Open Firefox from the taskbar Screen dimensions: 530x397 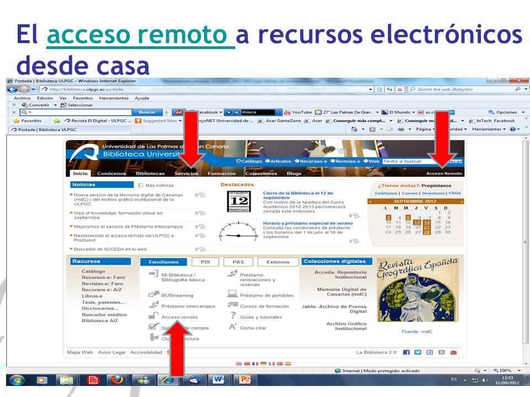[116, 380]
